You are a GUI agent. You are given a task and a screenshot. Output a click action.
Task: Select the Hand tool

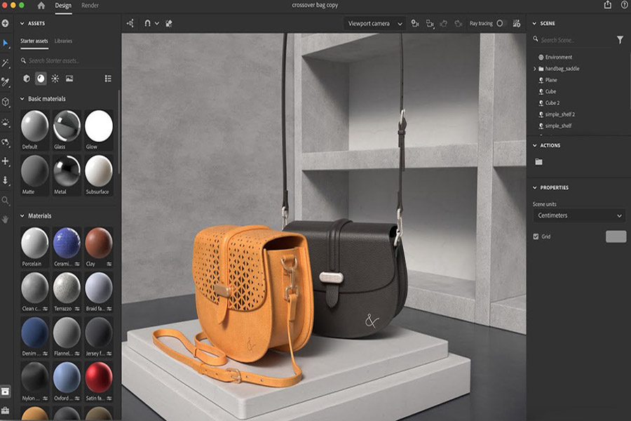[x=5, y=220]
